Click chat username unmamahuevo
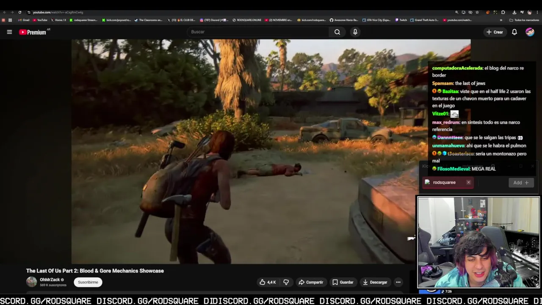This screenshot has width=542, height=305. 448,146
